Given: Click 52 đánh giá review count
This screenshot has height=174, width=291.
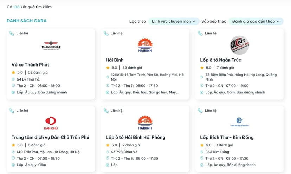Looking at the screenshot, I should [38, 72].
